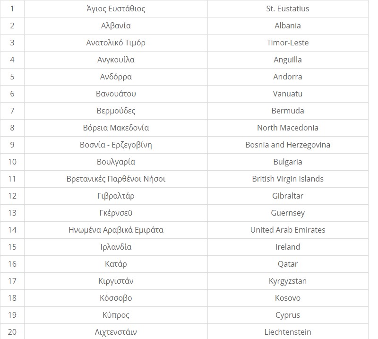378x339 pixels.
Task: Click 'Bosnia and Herzegovina' text
Action: coord(287,145)
